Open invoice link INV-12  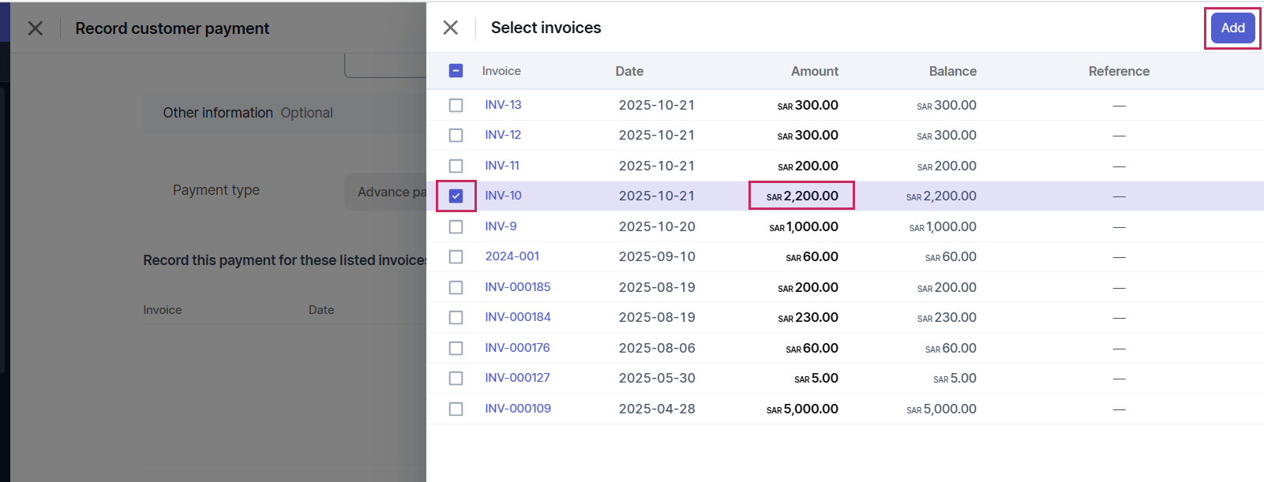[x=503, y=135]
